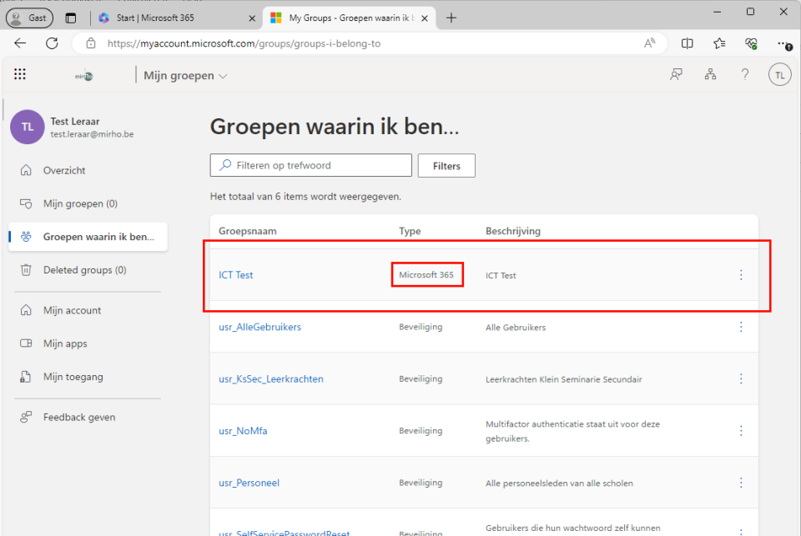This screenshot has height=536, width=801.
Task: Open the Gast profile menu
Action: point(29,18)
